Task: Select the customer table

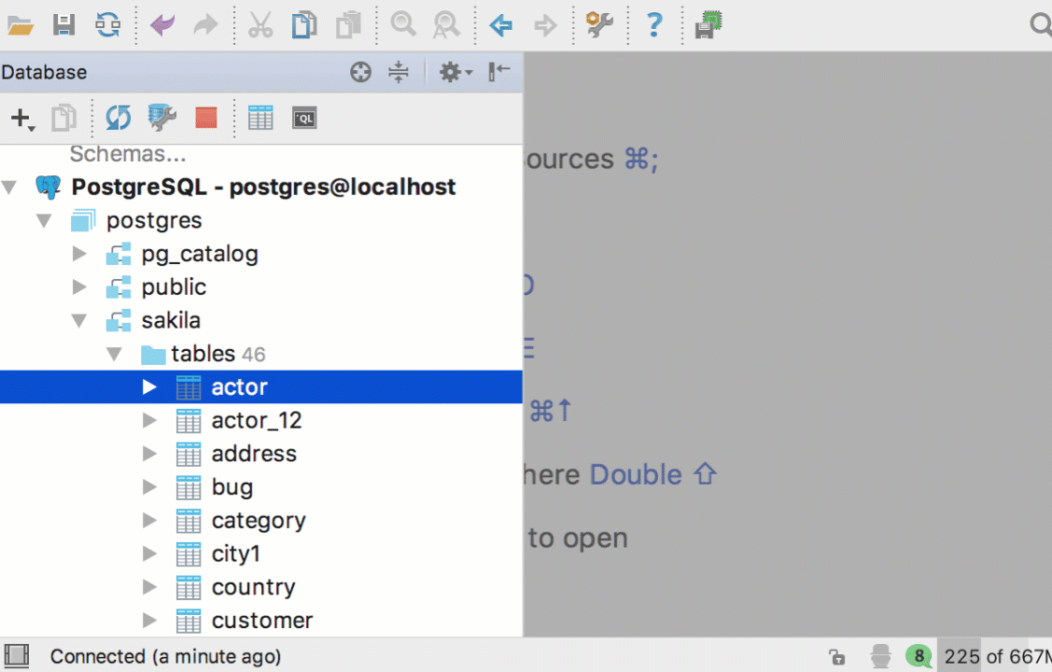Action: click(x=261, y=621)
